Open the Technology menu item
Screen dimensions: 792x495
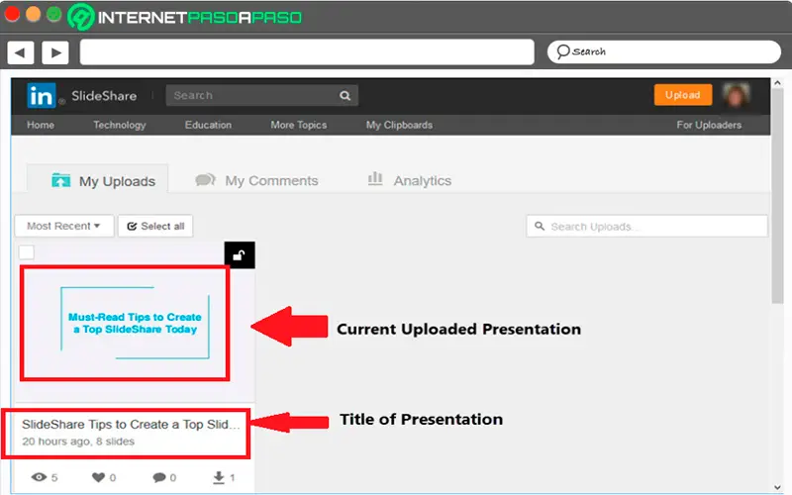[x=119, y=125]
